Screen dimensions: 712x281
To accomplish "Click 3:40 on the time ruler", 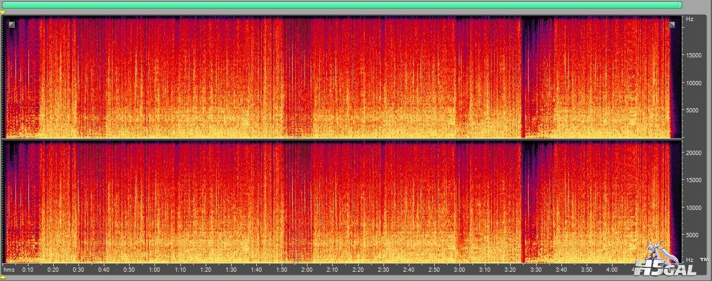I will point(560,269).
